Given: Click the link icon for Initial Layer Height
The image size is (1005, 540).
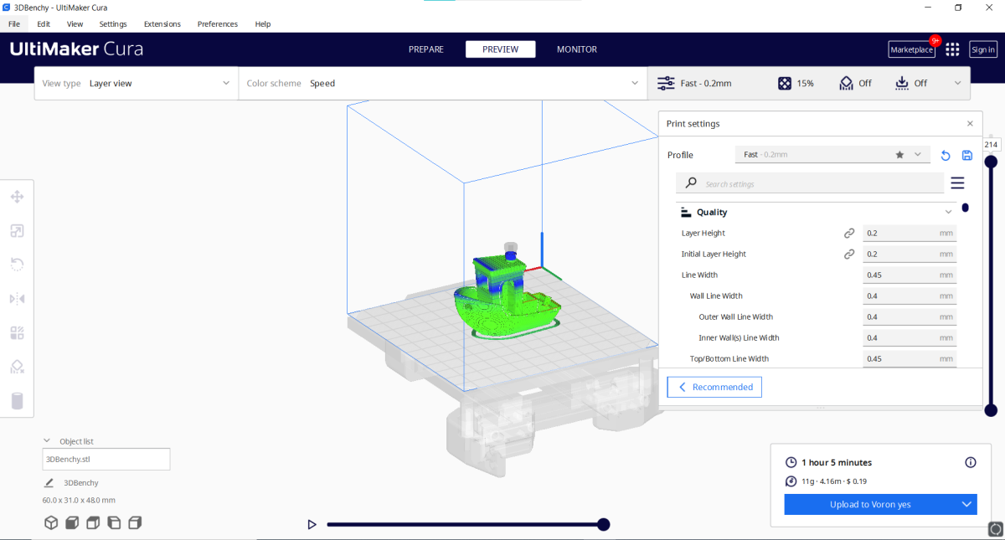Looking at the screenshot, I should 848,255.
